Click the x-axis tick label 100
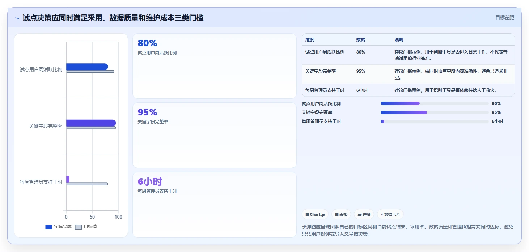Screen dimensions: 529x252 [118, 217]
